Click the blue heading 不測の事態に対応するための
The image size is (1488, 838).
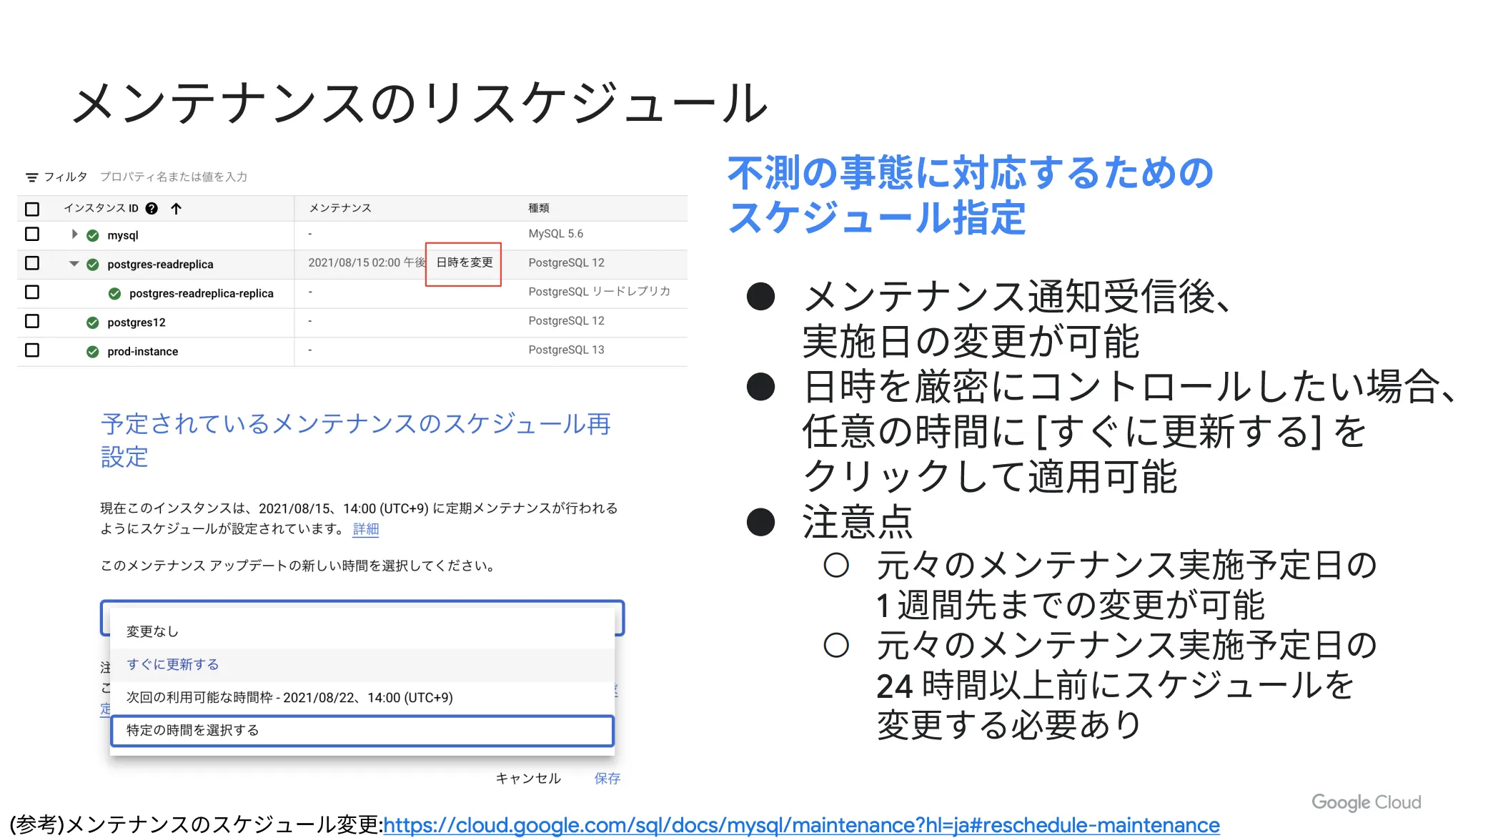(x=971, y=173)
